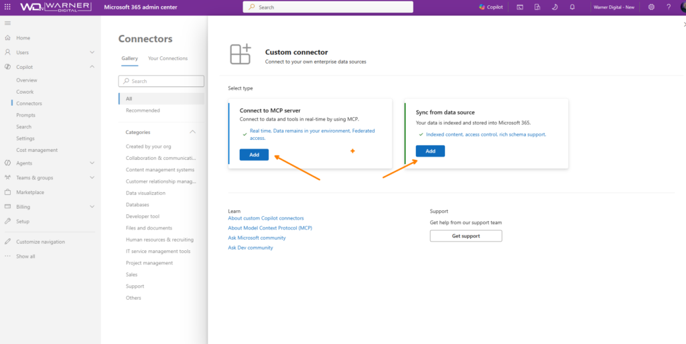Select the Others category
Screen dimensions: 686x344
point(133,298)
